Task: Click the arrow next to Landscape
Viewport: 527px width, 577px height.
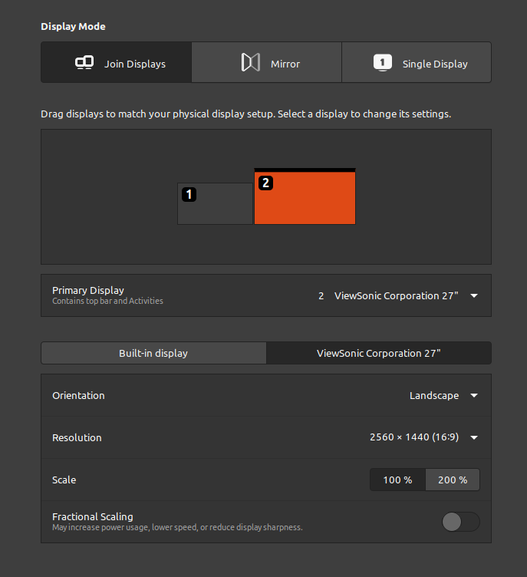Action: coord(474,396)
